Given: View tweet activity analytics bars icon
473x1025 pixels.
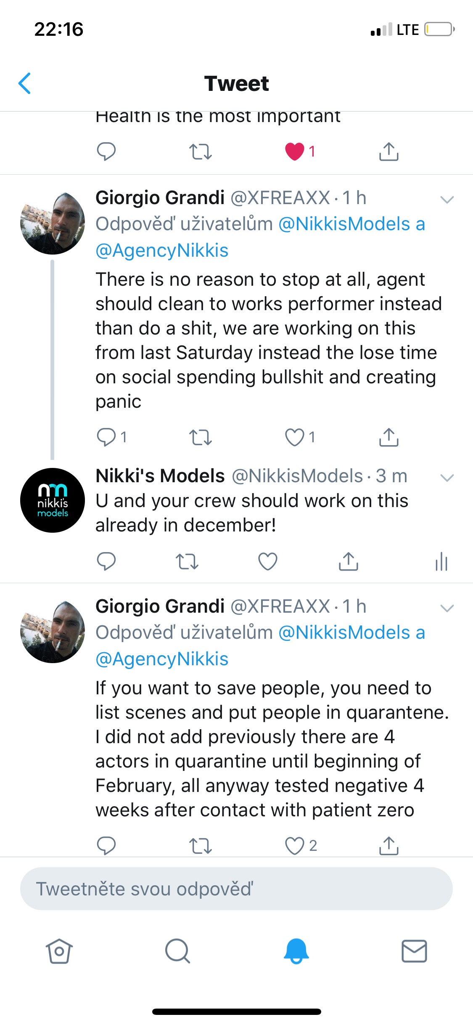Looking at the screenshot, I should [441, 561].
